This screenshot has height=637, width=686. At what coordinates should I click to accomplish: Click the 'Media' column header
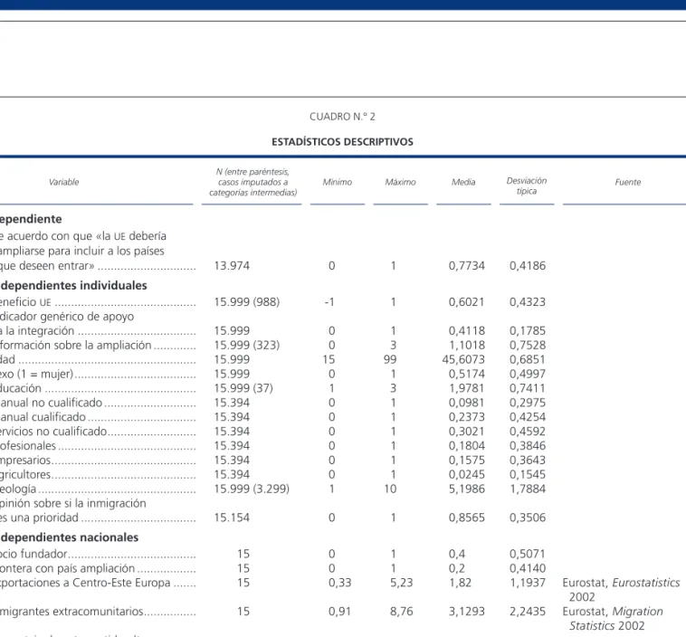tap(463, 182)
